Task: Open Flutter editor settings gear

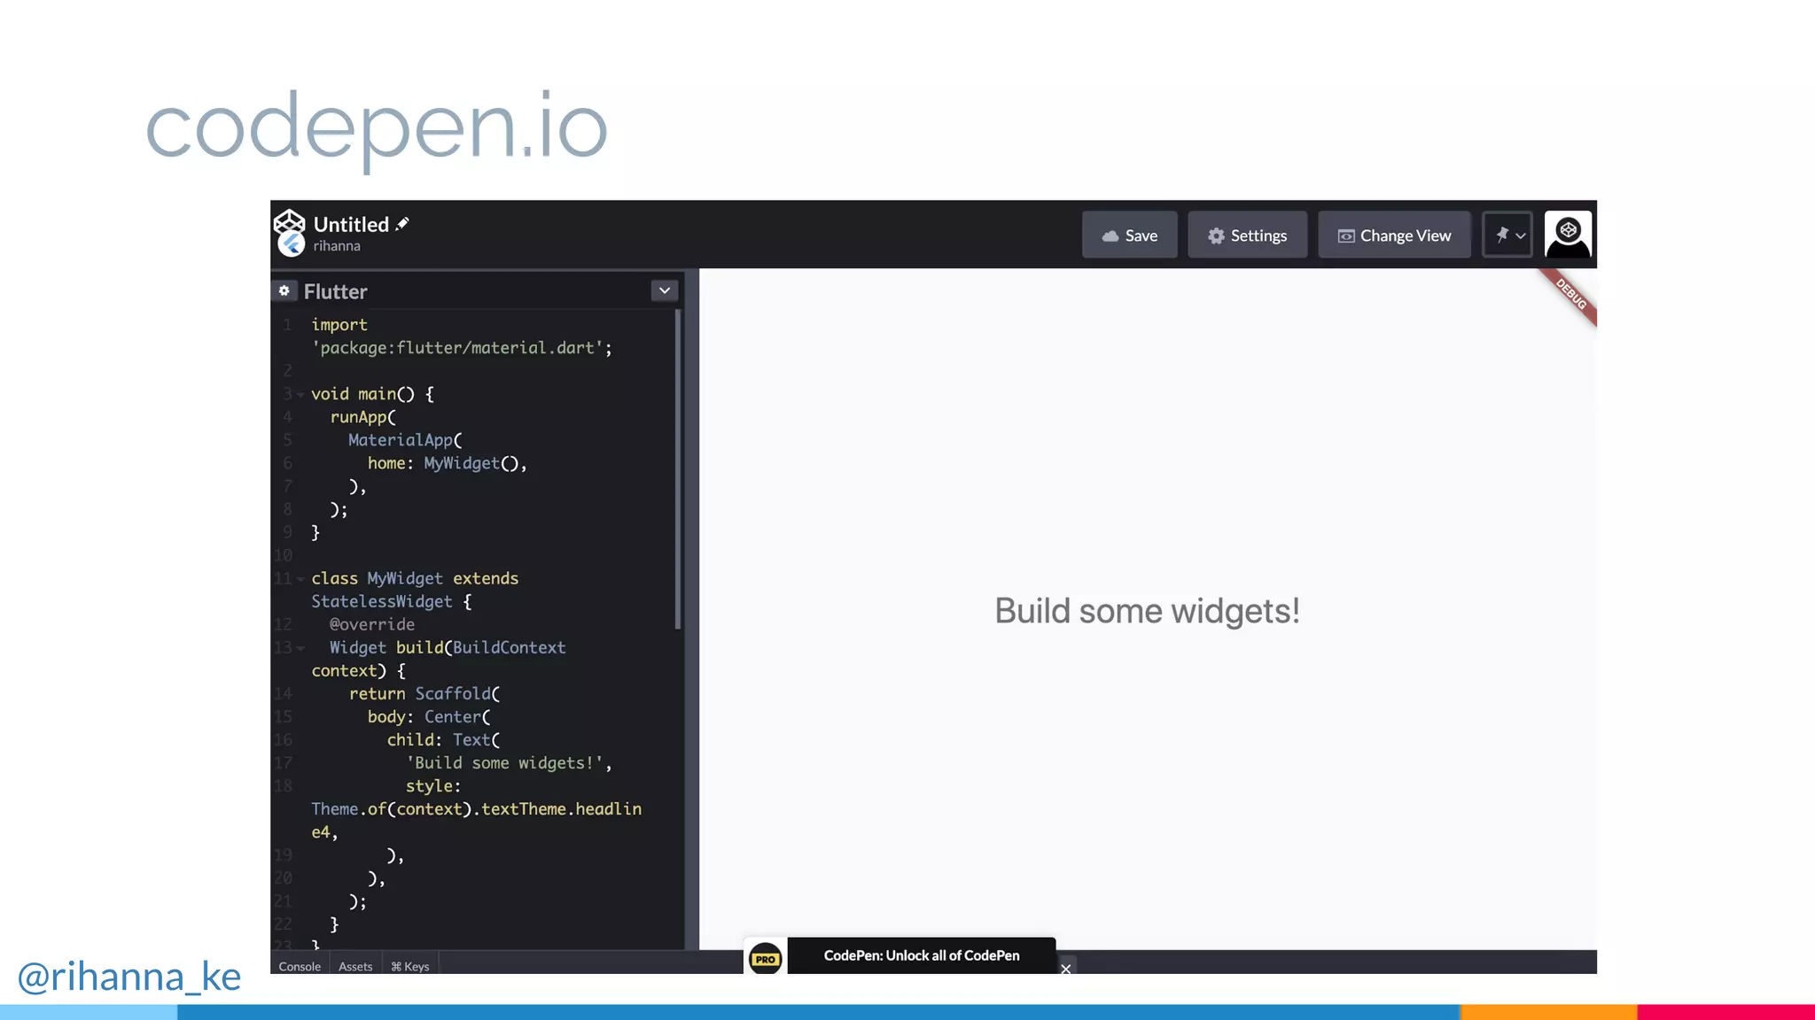Action: [x=284, y=290]
